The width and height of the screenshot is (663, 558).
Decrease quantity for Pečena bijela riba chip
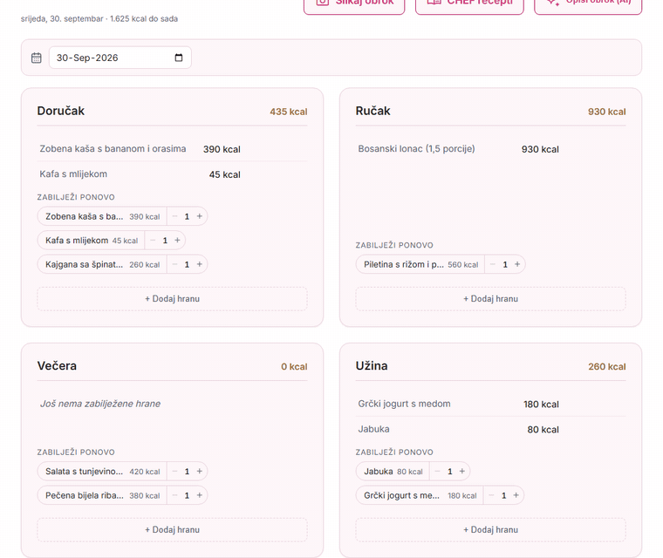[x=174, y=495]
